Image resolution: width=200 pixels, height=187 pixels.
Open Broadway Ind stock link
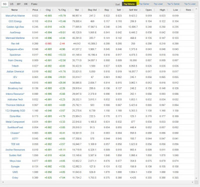click(15, 88)
